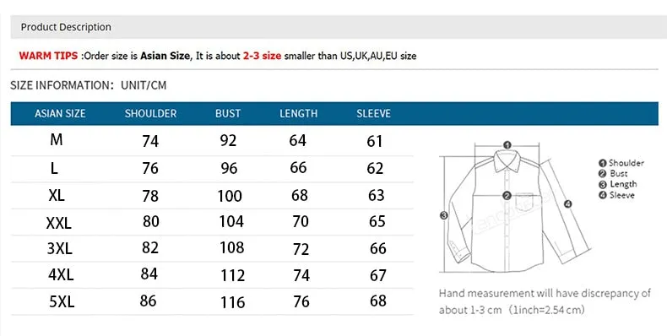Image resolution: width=667 pixels, height=336 pixels.
Task: Click the number 3 length marker beside shirt
Action: point(443,215)
